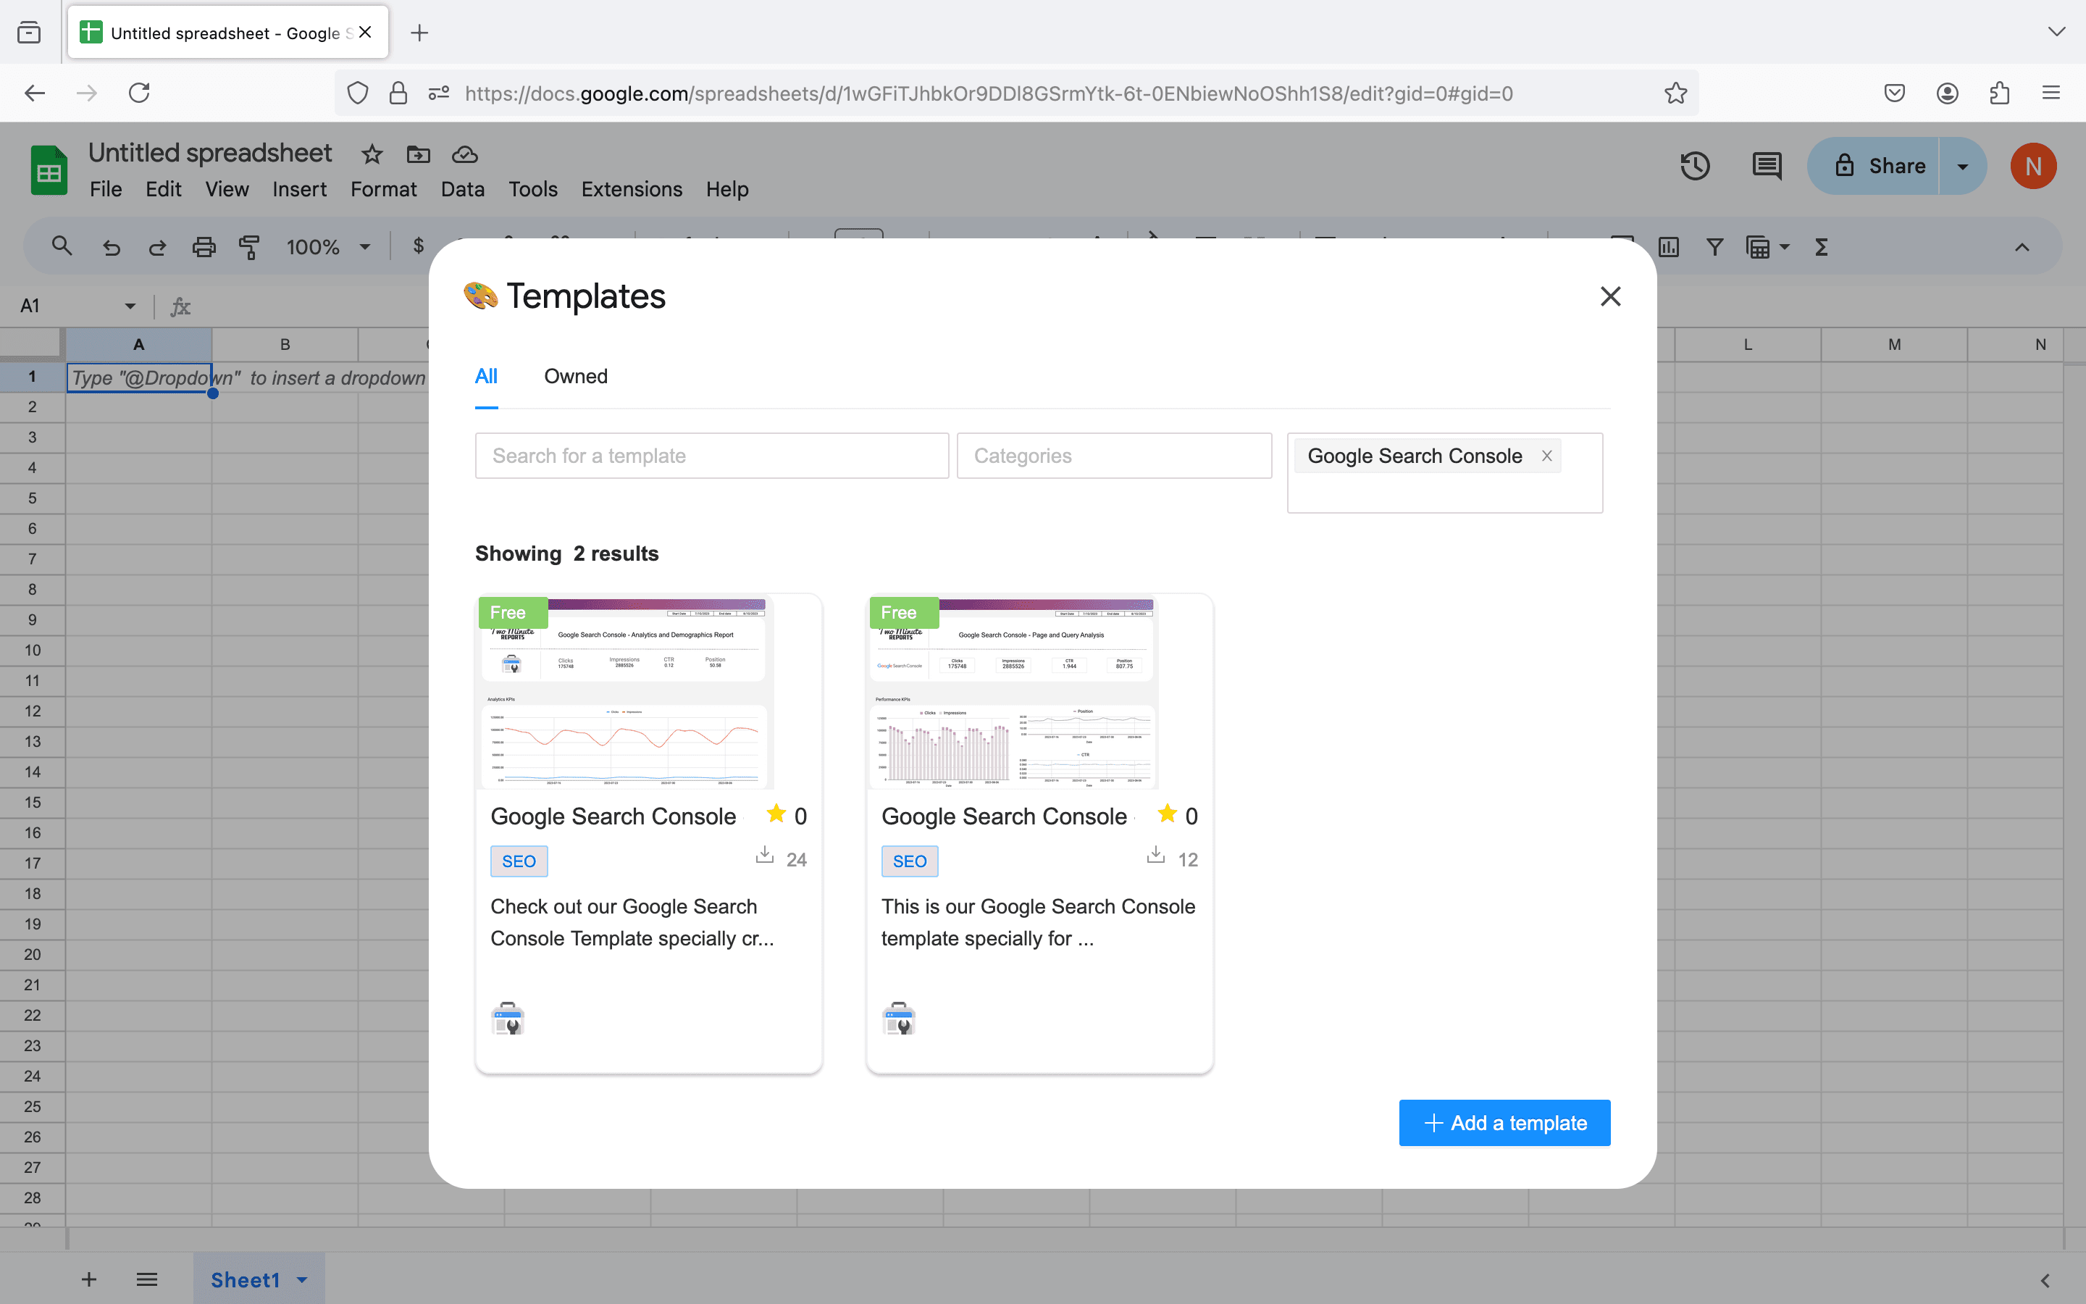The image size is (2086, 1304).
Task: Click the Add a template button
Action: tap(1504, 1123)
